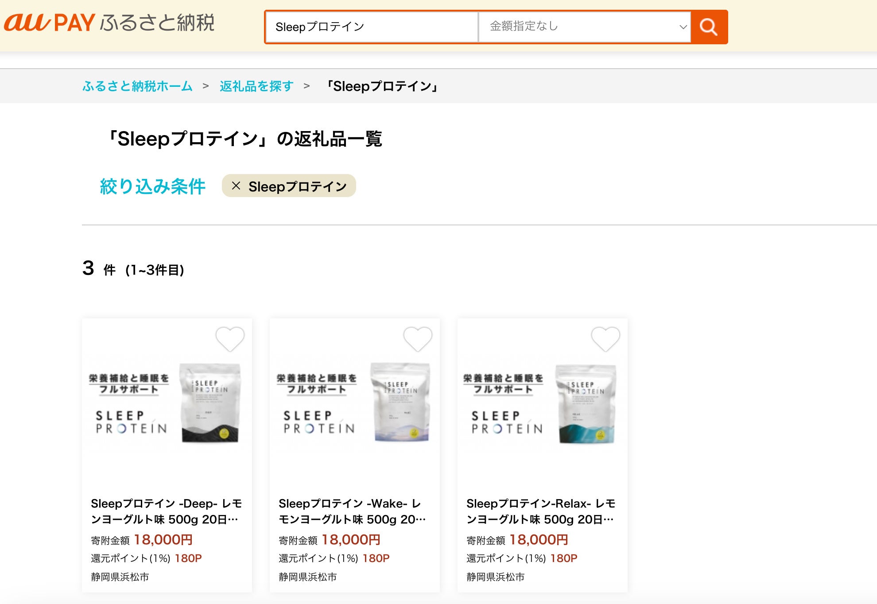Click the orange search magnifier button
The height and width of the screenshot is (604, 877).
click(x=709, y=27)
